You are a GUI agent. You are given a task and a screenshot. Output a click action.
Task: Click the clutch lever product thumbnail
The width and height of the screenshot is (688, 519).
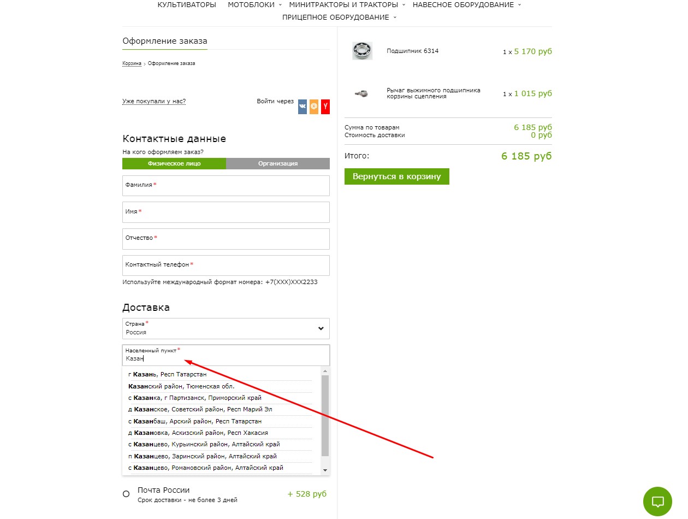(x=361, y=93)
